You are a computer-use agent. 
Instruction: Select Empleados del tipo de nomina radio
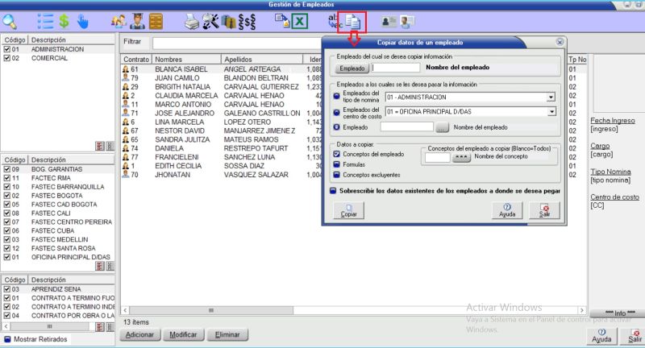click(336, 97)
